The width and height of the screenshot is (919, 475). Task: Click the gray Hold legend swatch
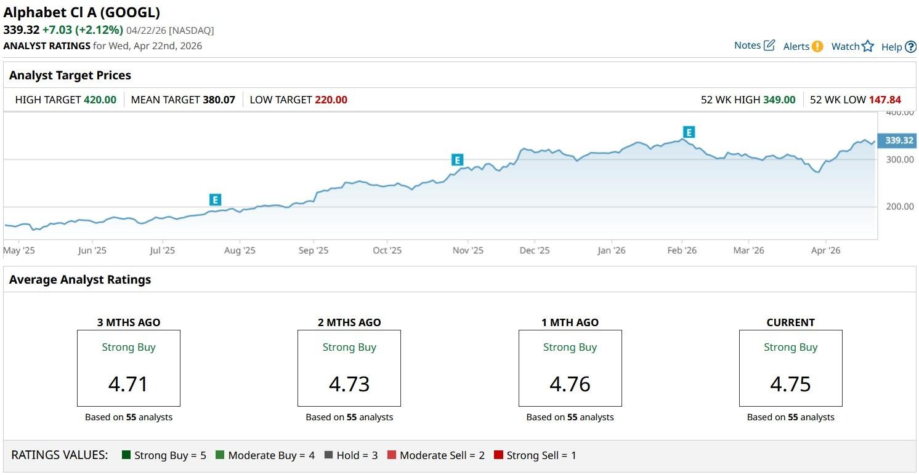(328, 455)
